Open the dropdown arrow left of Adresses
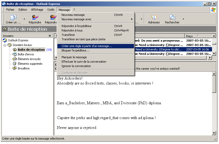The image size is (219, 144). [x=141, y=19]
